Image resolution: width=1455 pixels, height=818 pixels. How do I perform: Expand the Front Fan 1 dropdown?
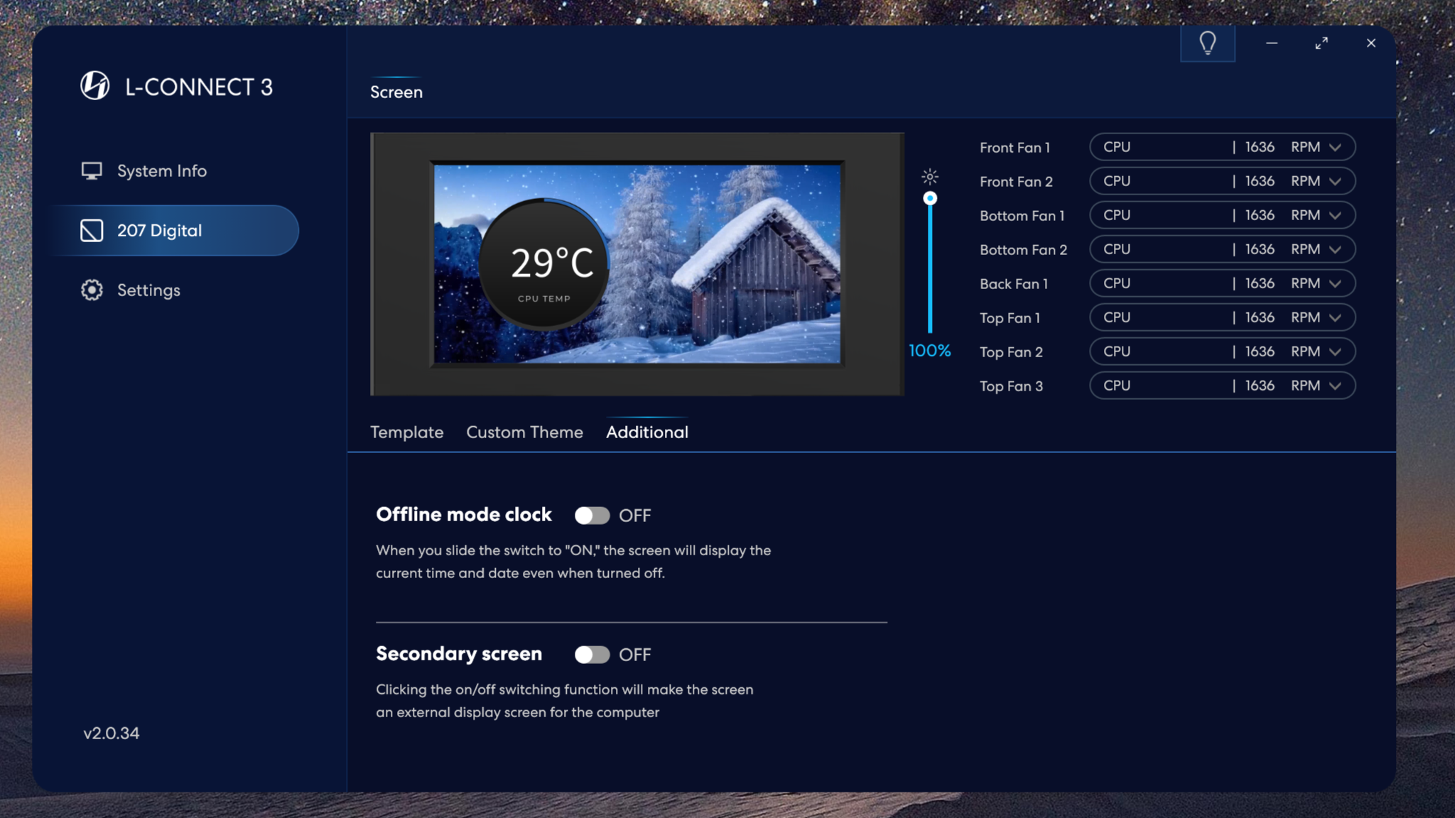(1335, 148)
